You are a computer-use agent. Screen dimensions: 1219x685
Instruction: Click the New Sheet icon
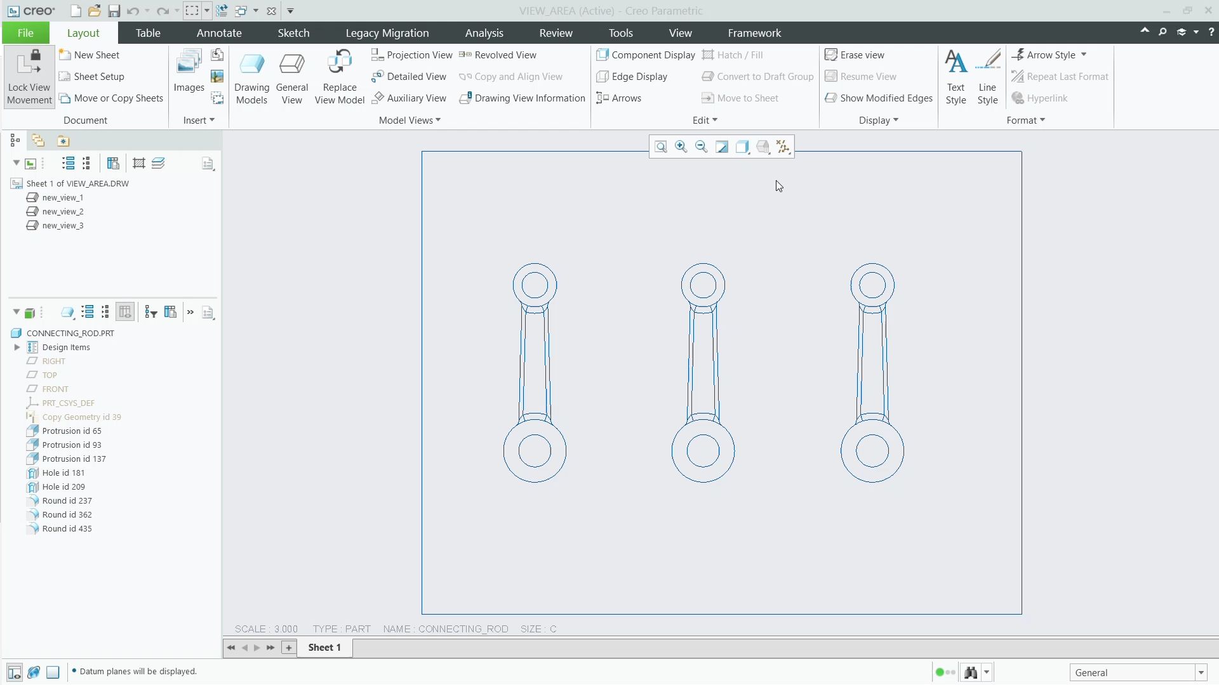(x=65, y=55)
